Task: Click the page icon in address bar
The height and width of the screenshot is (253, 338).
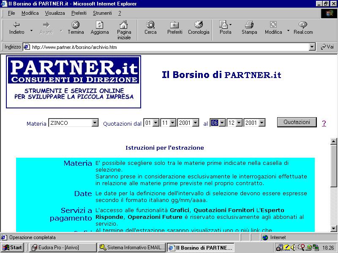Action: 27,47
